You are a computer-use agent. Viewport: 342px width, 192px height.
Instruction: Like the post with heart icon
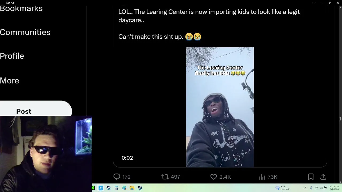click(213, 177)
